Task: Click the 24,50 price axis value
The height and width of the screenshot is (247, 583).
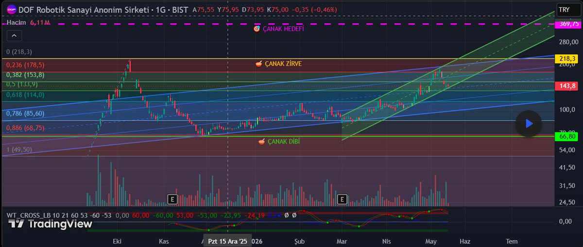Action: [567, 202]
